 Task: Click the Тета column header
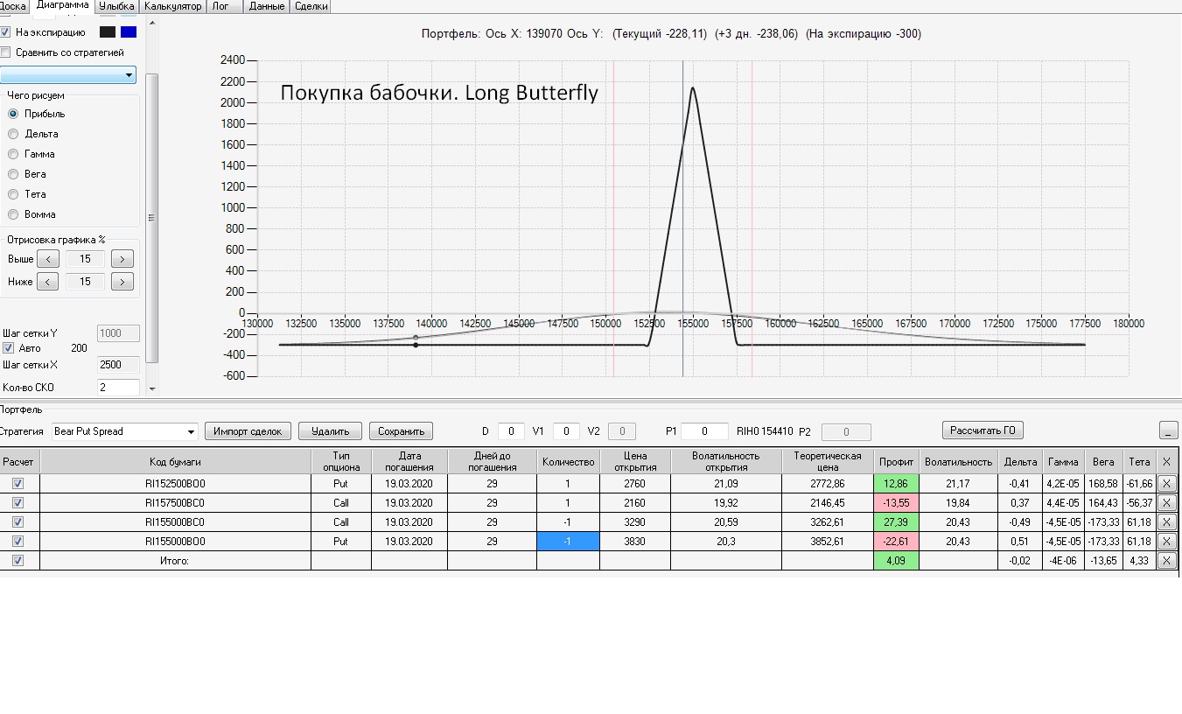[1139, 461]
